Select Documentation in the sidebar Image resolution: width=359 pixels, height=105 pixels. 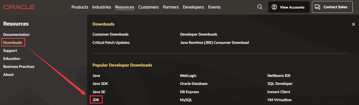[x=16, y=35]
